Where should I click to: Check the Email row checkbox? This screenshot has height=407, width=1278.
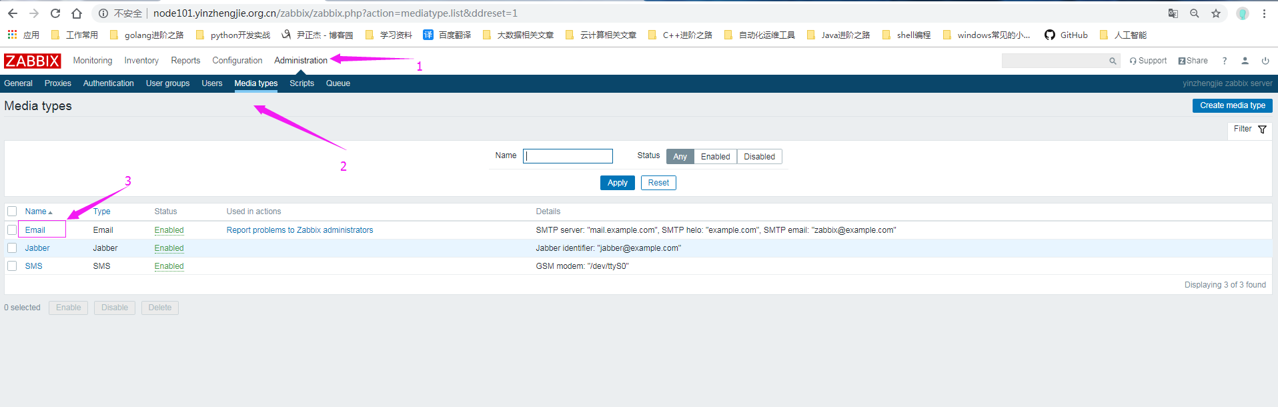(12, 230)
